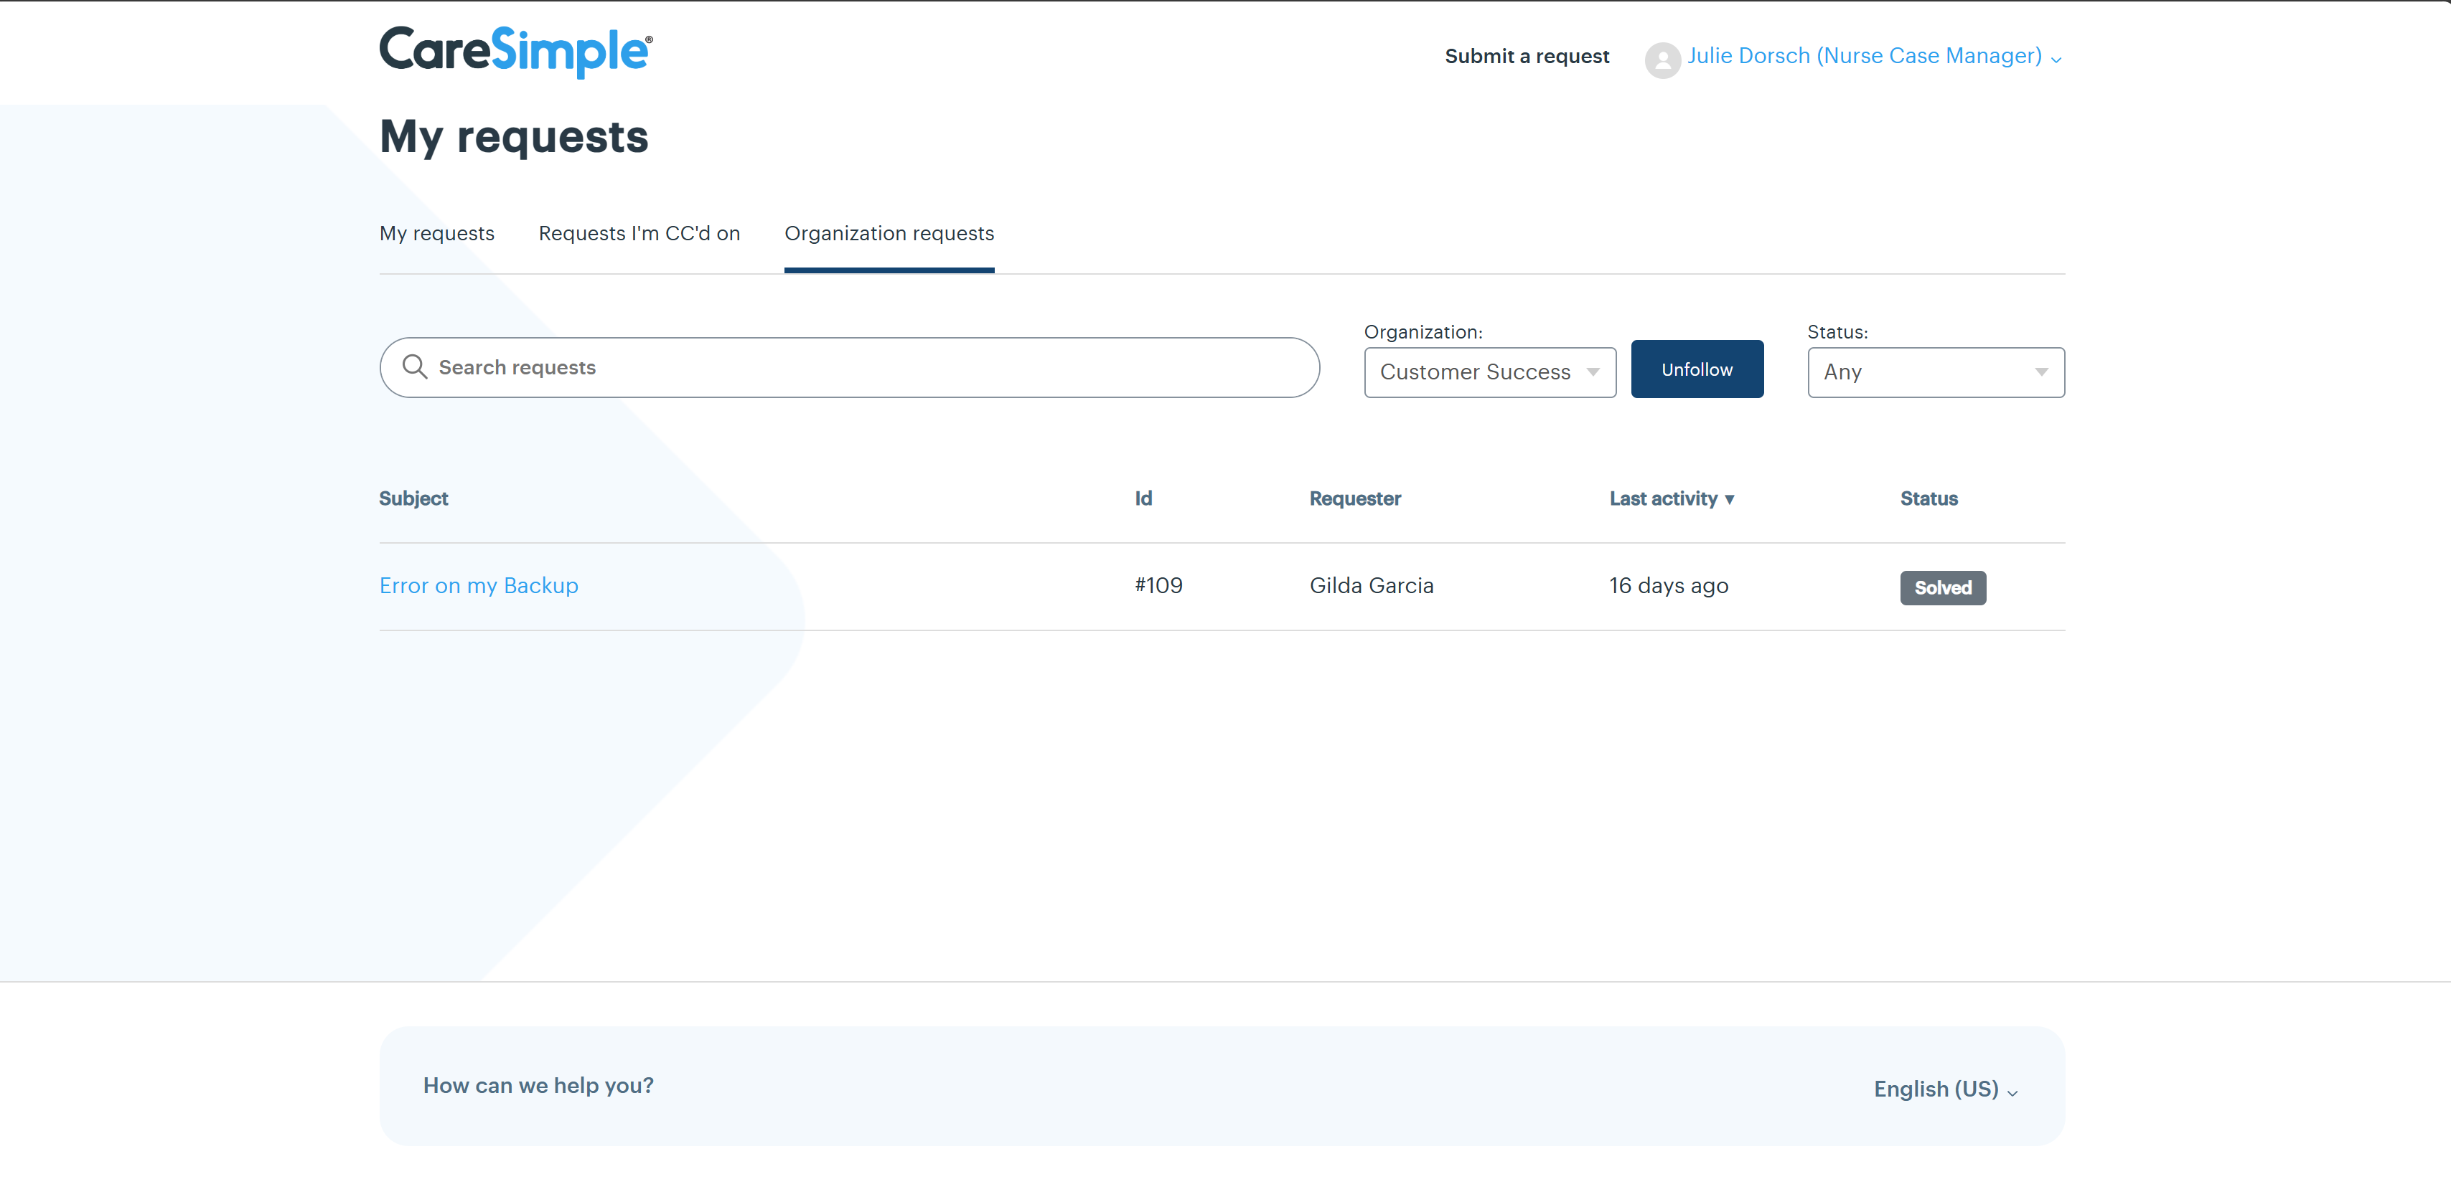Click the Solved status badge

[1942, 587]
